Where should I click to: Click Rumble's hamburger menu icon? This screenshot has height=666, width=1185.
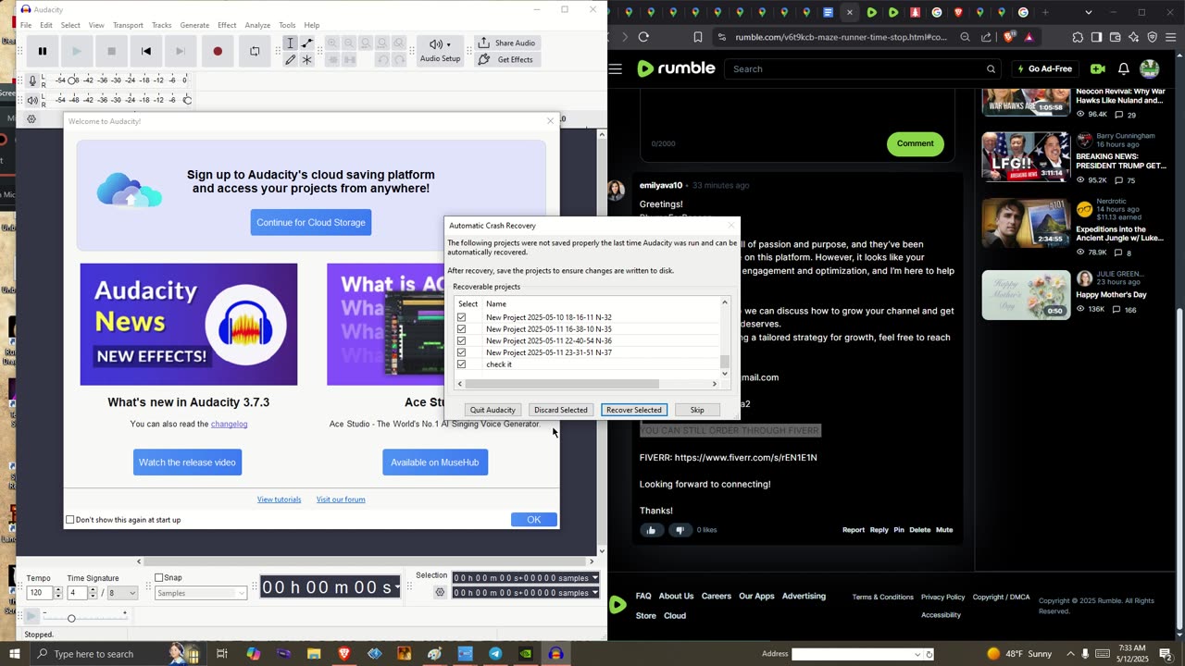616,68
